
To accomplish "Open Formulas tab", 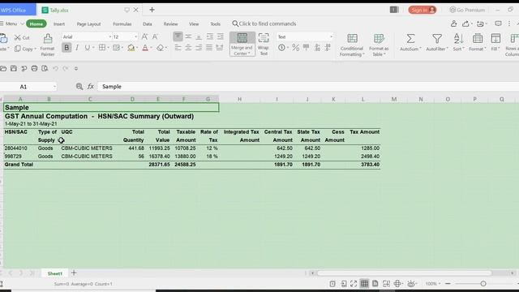I will [122, 24].
